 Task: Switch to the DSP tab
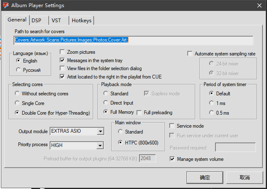click(37, 20)
